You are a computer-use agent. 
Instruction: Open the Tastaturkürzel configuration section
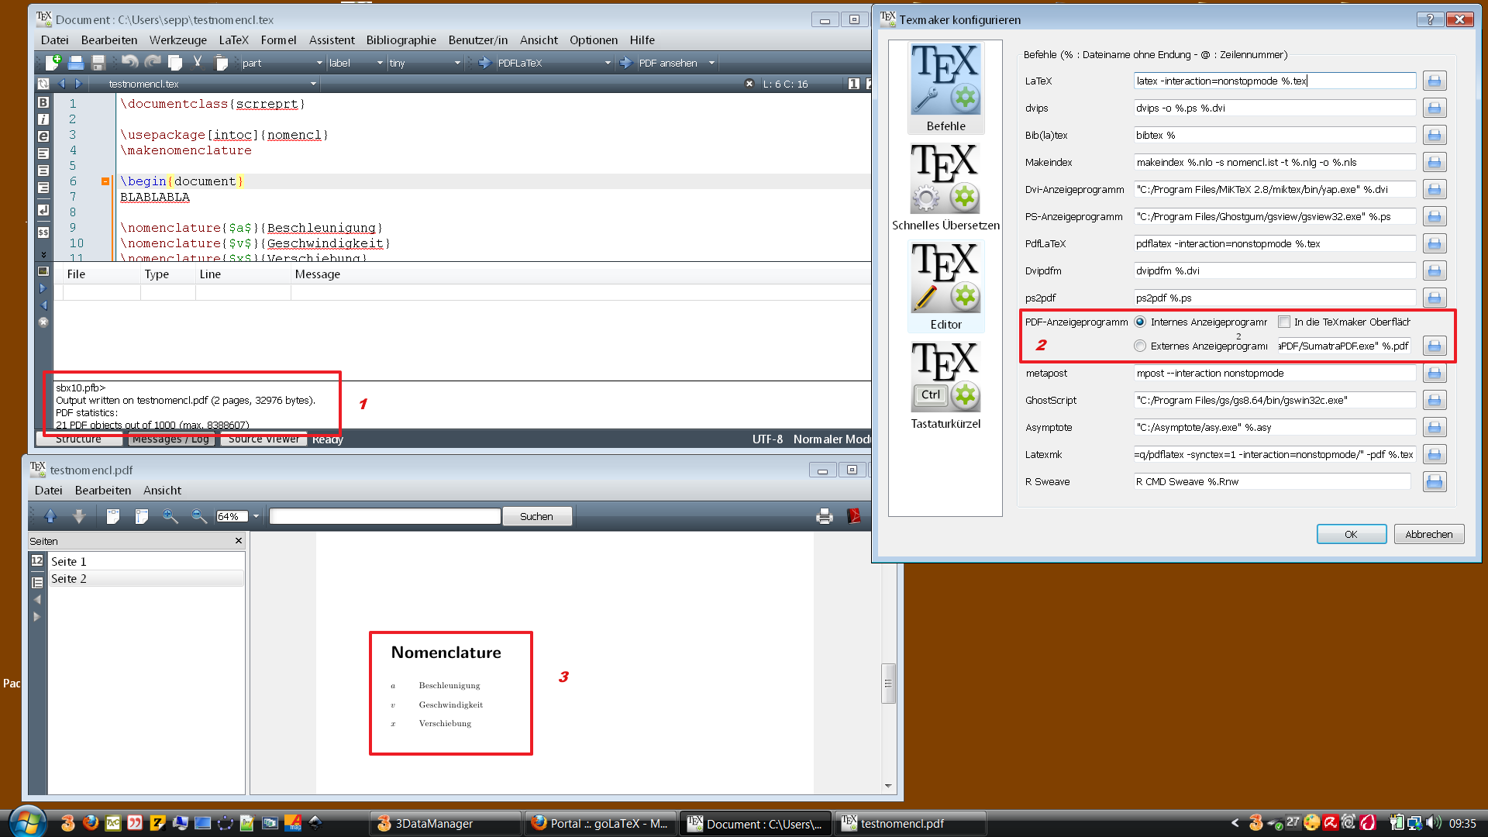[945, 386]
